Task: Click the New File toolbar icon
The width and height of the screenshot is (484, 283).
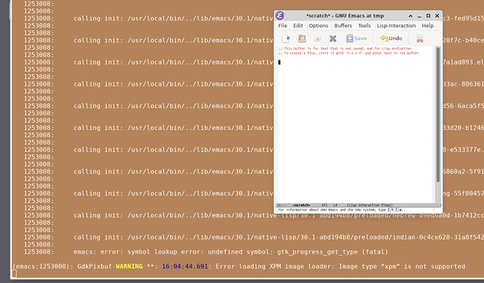Action: click(x=285, y=39)
